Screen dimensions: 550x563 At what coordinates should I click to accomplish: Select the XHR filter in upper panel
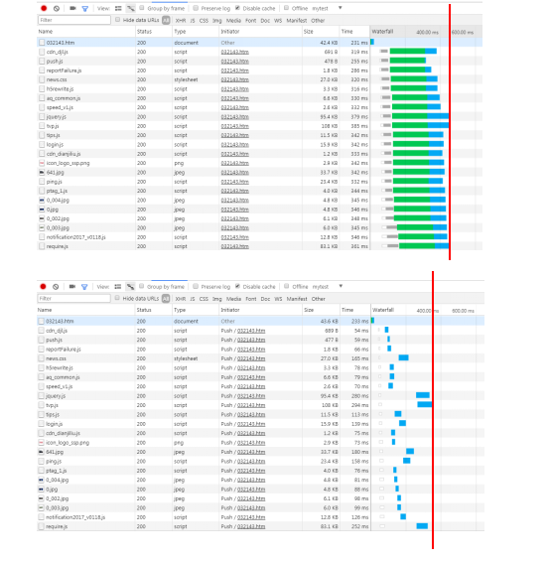point(181,21)
